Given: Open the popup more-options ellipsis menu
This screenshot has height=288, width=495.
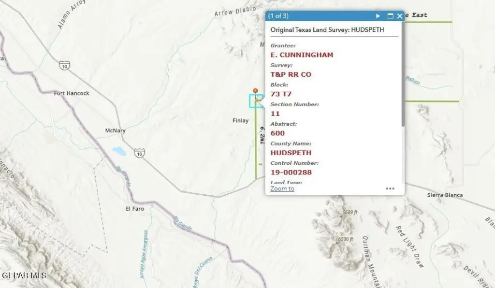Looking at the screenshot, I should (390, 188).
